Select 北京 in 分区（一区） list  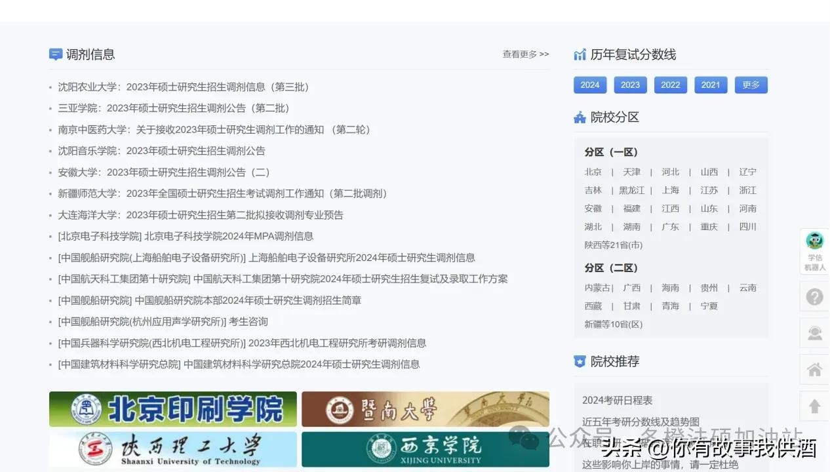point(593,172)
